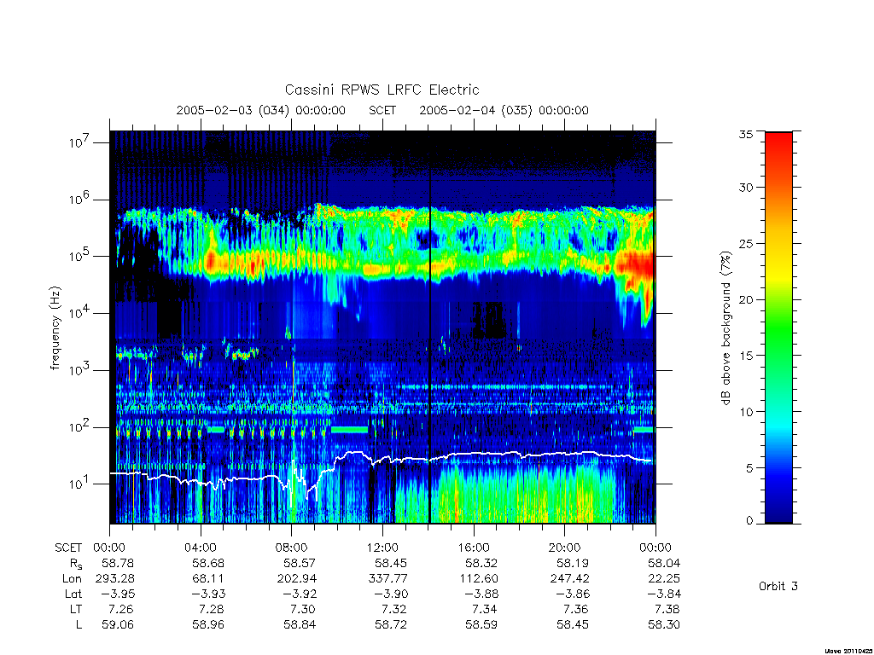Click the 10^6 frequency tick label
874x655 pixels.
pos(79,200)
